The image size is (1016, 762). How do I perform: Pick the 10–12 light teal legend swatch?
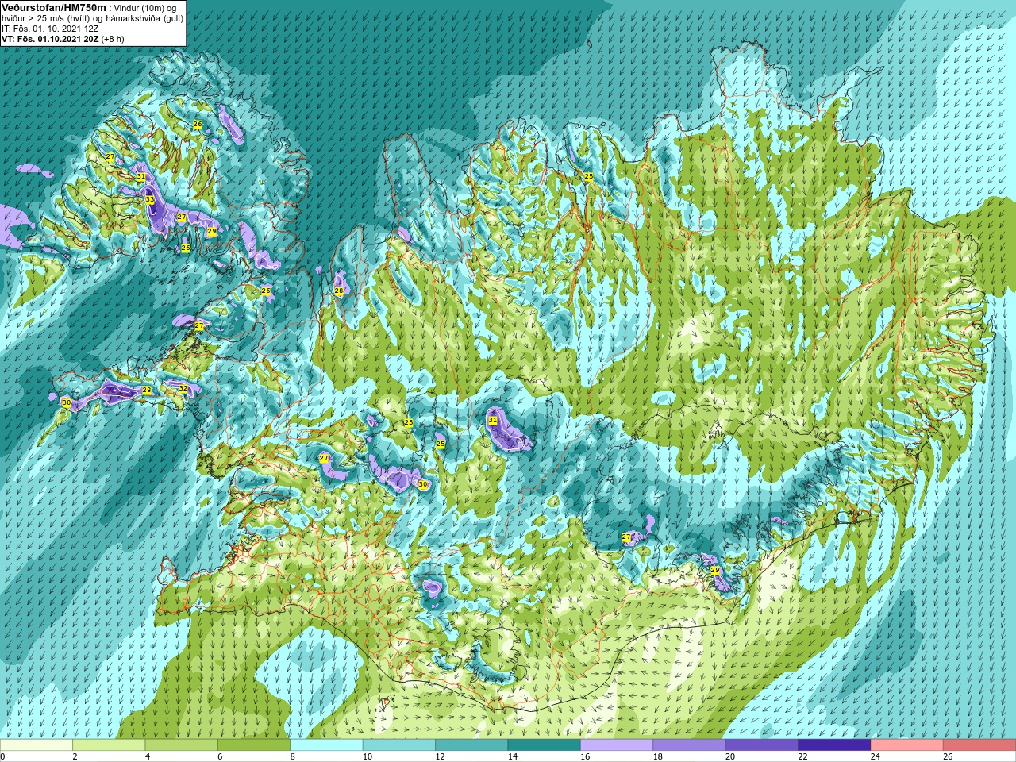399,745
